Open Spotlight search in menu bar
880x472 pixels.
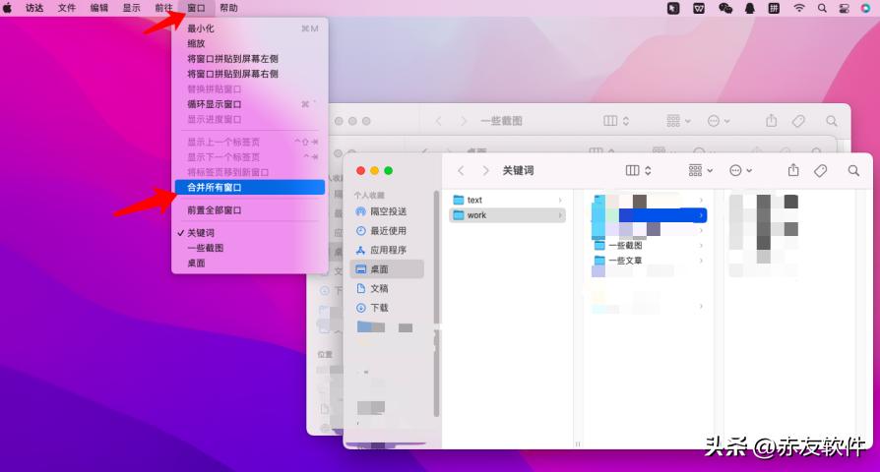tap(822, 8)
